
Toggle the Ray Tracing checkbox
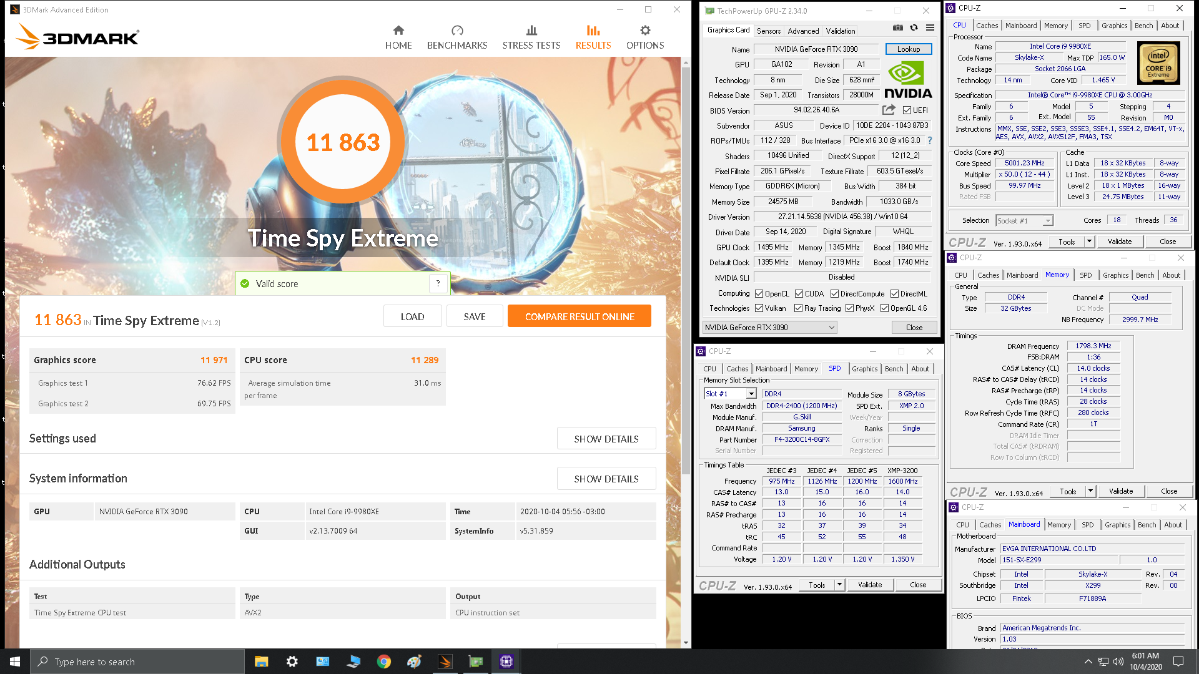(x=798, y=308)
